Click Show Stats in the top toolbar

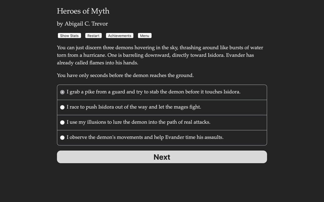click(x=69, y=35)
